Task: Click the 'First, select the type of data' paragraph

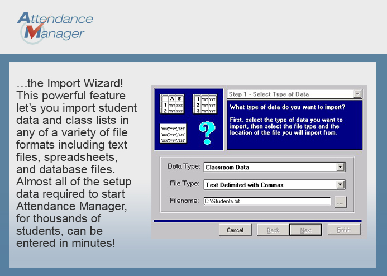Action: 286,126
